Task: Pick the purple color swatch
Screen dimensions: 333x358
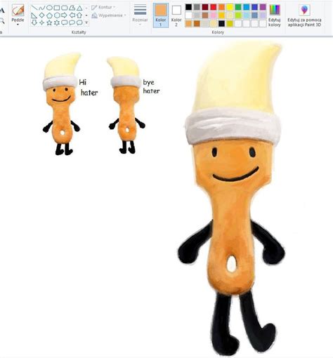Action: point(263,7)
